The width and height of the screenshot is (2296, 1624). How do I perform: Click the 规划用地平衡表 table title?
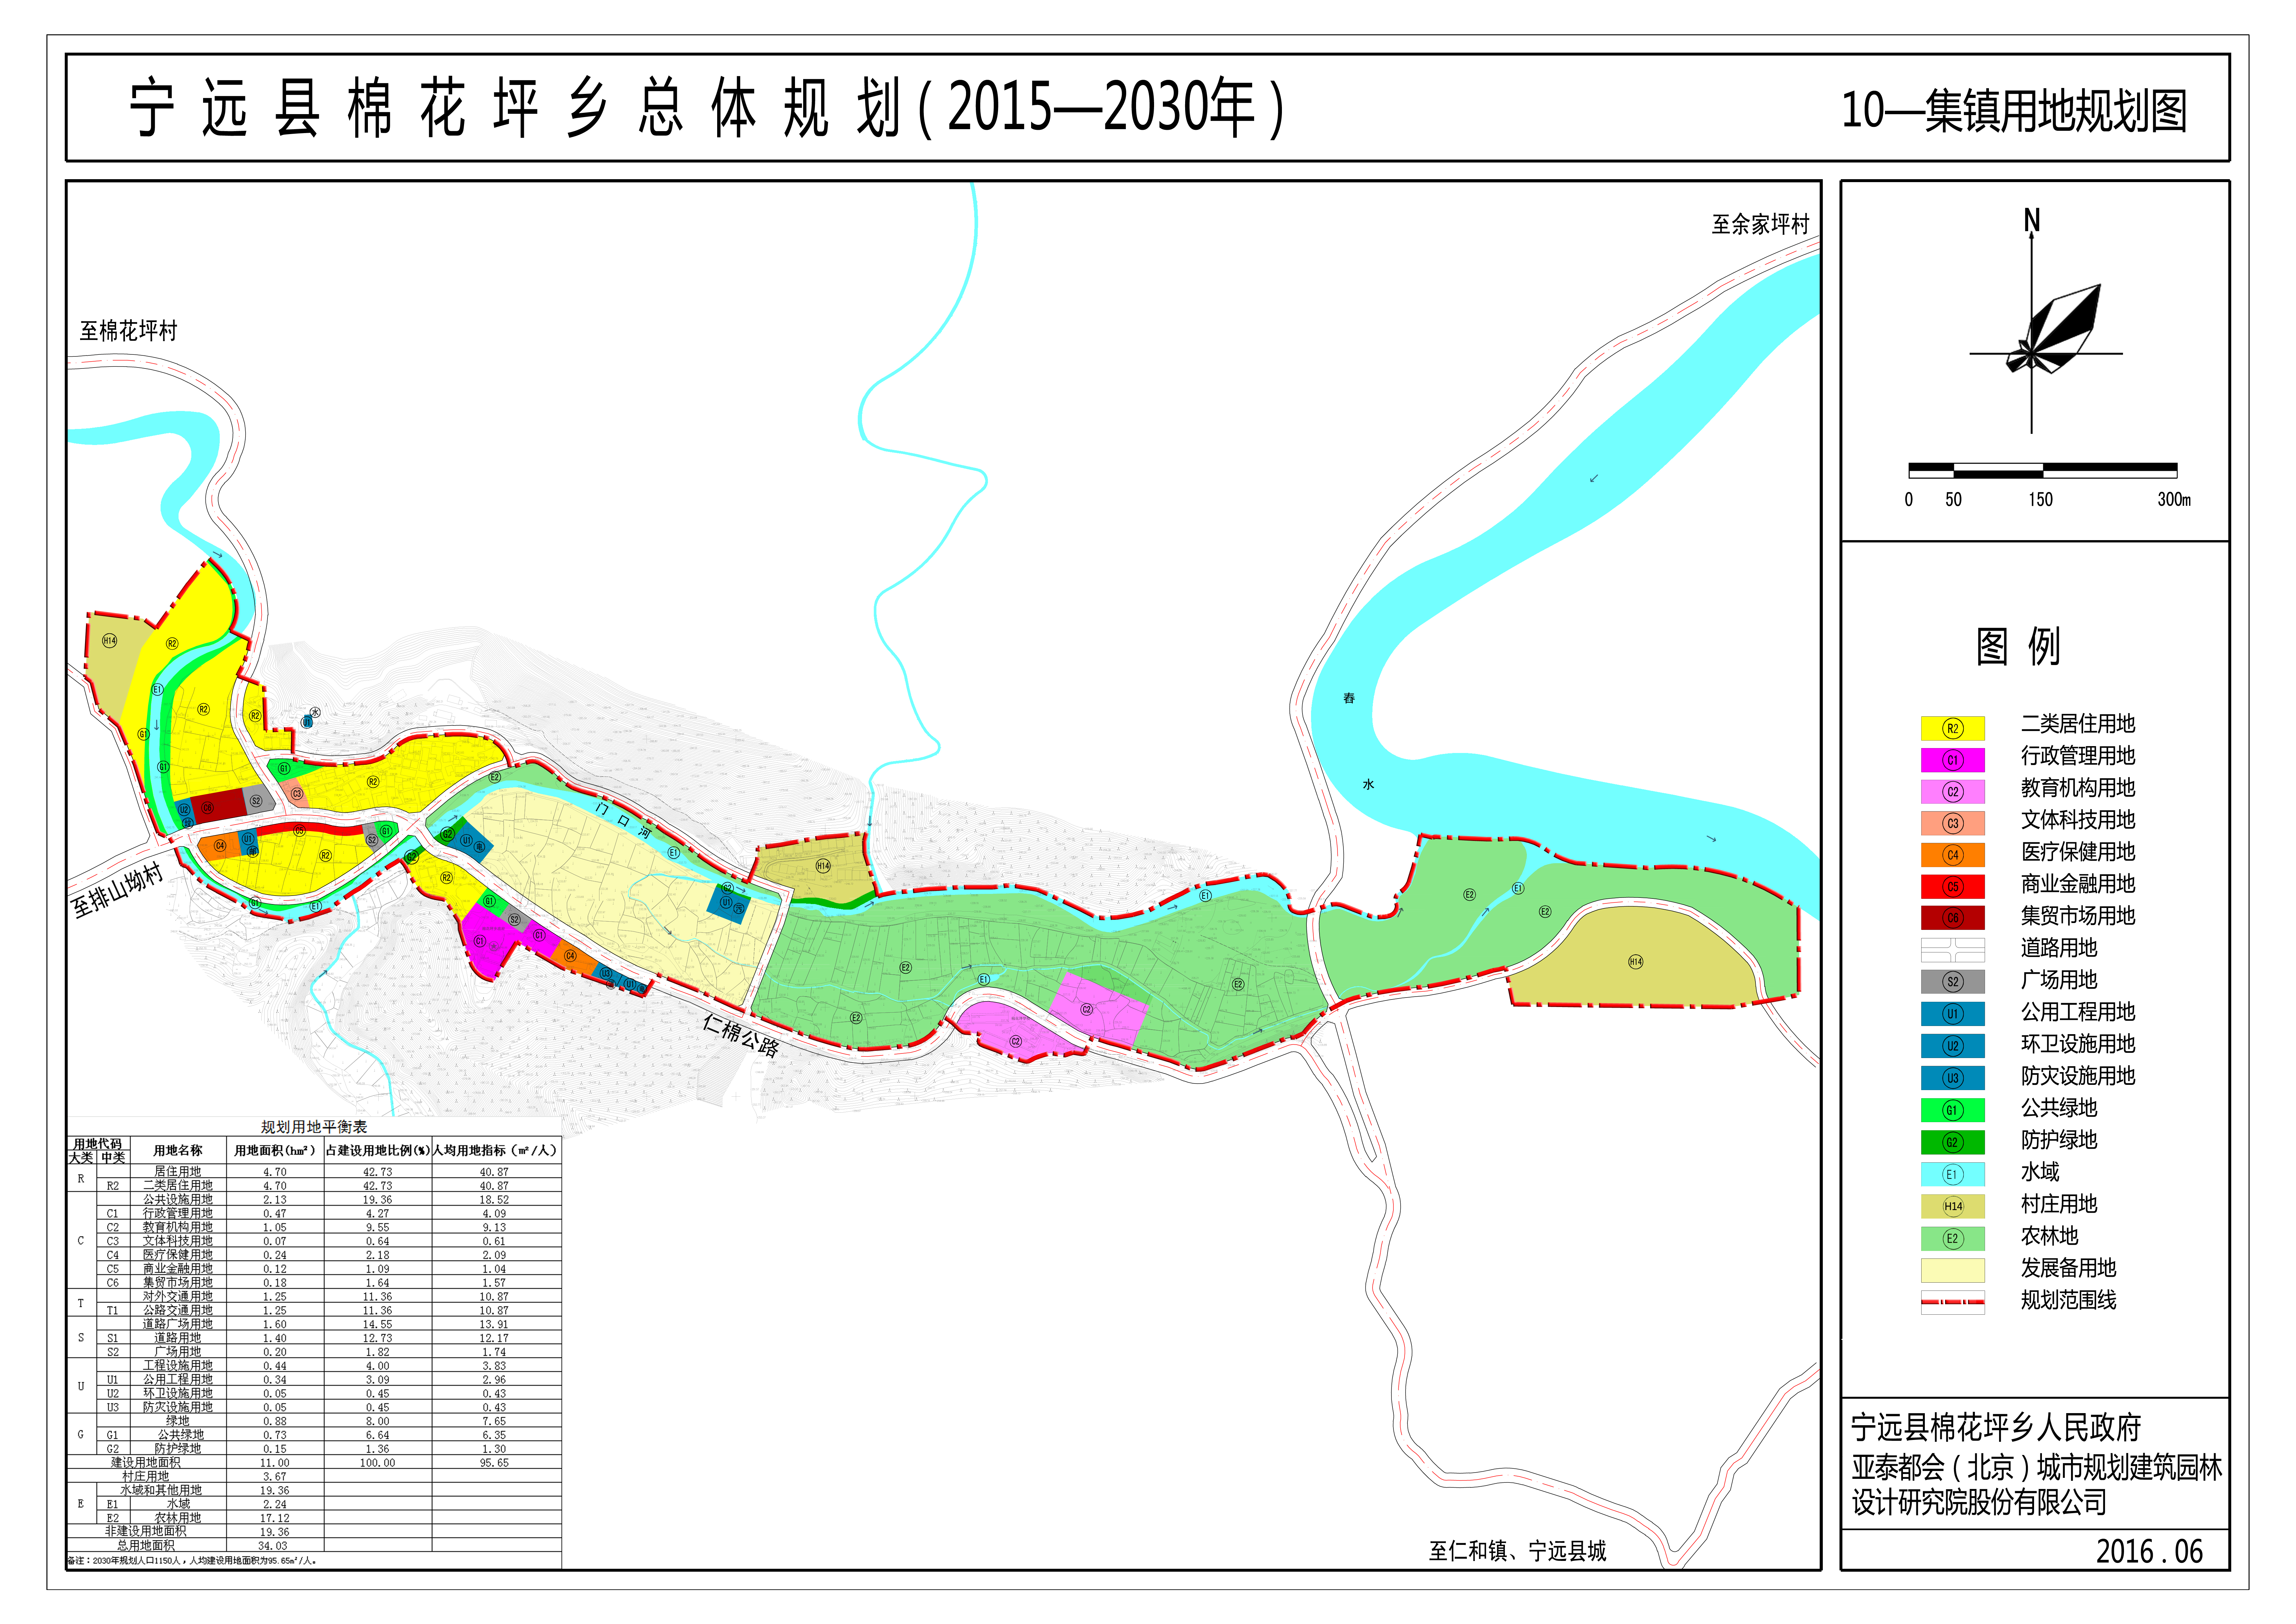[x=314, y=1127]
